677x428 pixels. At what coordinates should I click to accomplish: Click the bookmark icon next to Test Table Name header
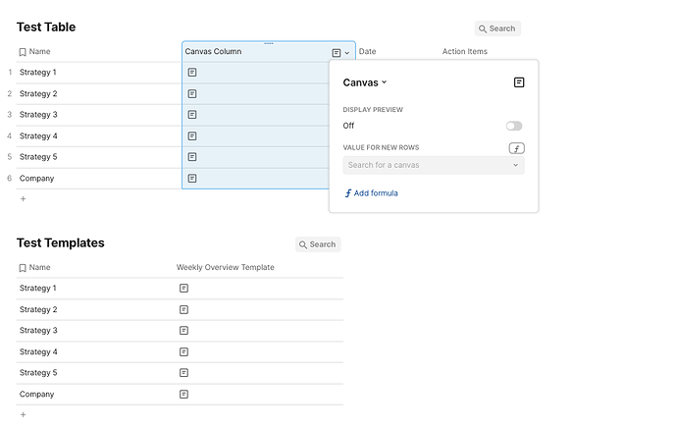(23, 52)
